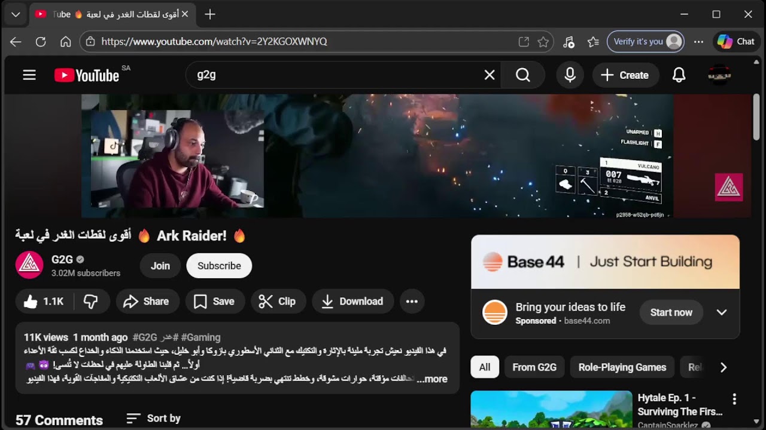Screen dimensions: 766x430
Task: Select the From G2G chip
Action: pos(534,367)
